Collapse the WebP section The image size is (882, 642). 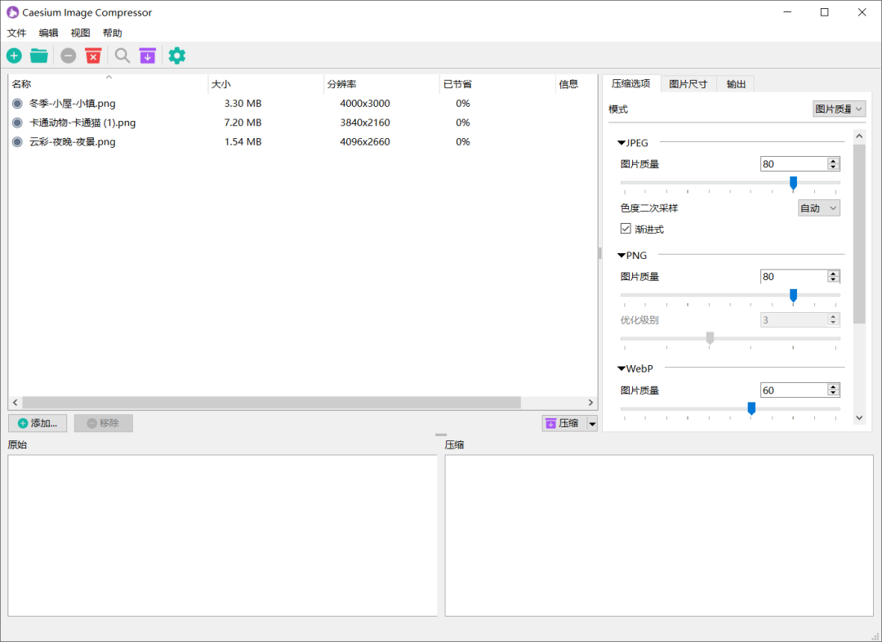pyautogui.click(x=621, y=368)
